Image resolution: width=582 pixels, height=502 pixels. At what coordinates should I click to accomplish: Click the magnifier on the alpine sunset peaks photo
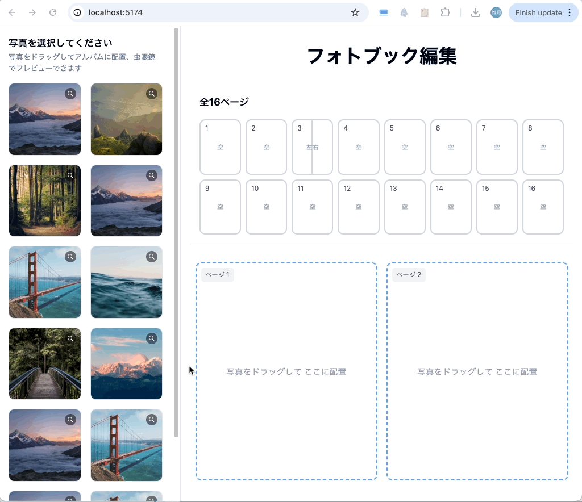point(152,338)
